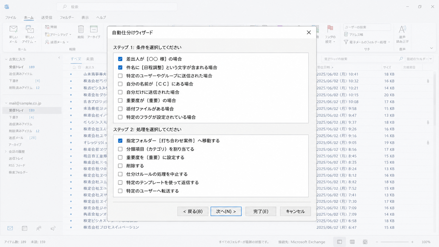
Task: Click the Junk Mail (迷惑メール) icon in ribbon
Action: point(47,42)
